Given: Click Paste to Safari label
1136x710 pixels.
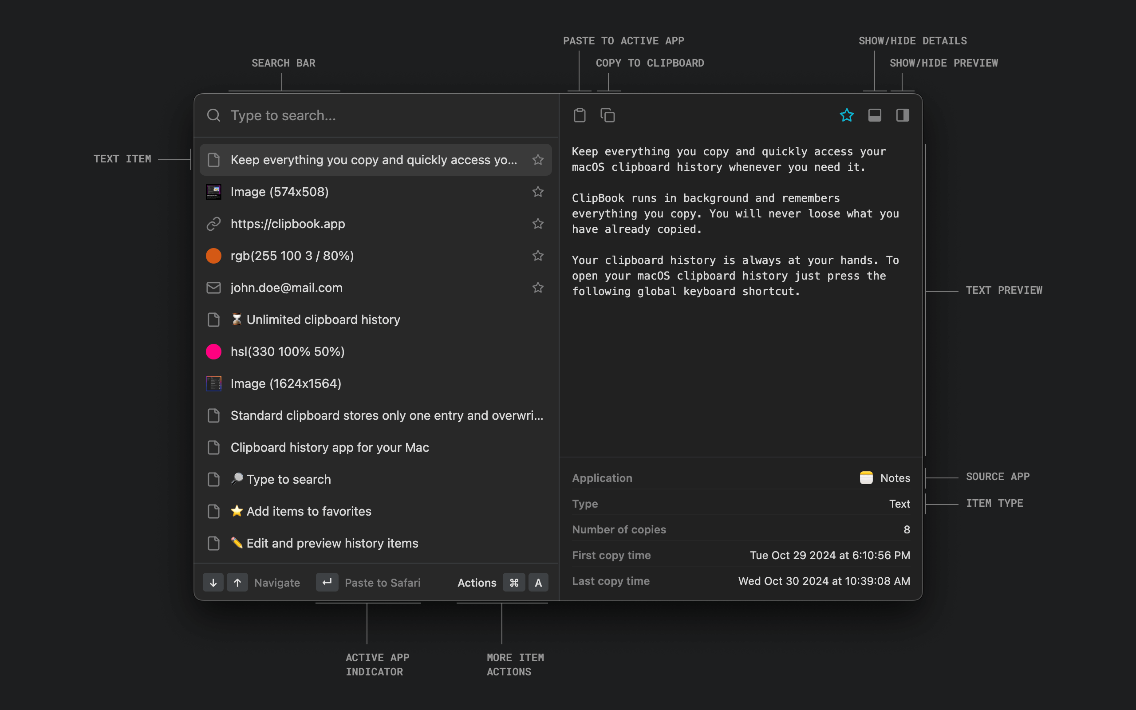Looking at the screenshot, I should (383, 583).
